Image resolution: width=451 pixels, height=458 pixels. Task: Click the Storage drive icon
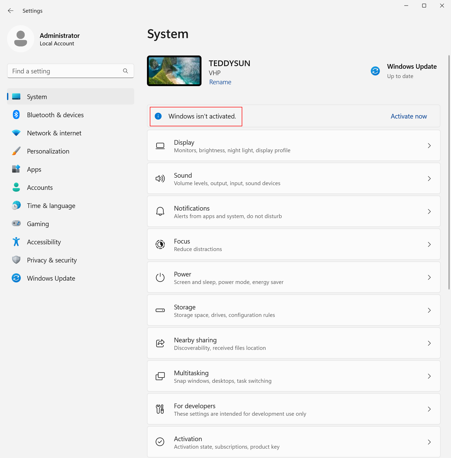coord(160,310)
